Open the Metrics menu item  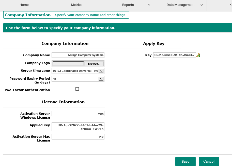coord(76,5)
